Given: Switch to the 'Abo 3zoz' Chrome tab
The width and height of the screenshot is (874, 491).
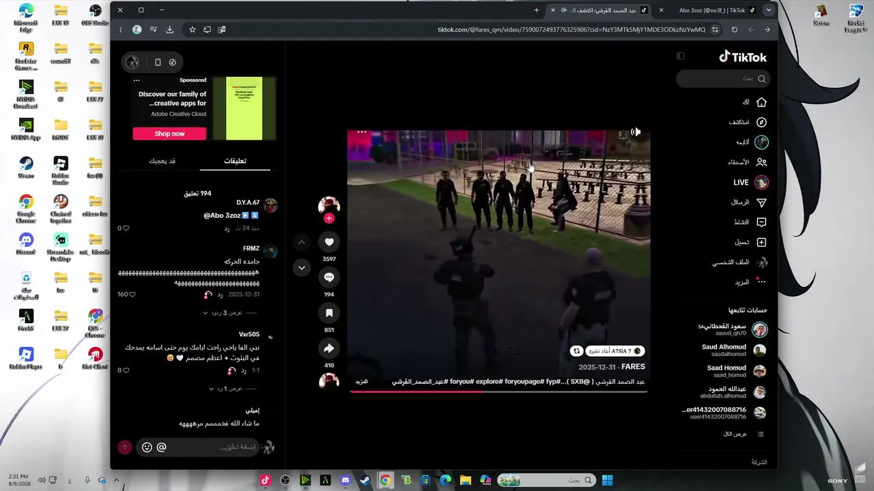Looking at the screenshot, I should tap(711, 10).
